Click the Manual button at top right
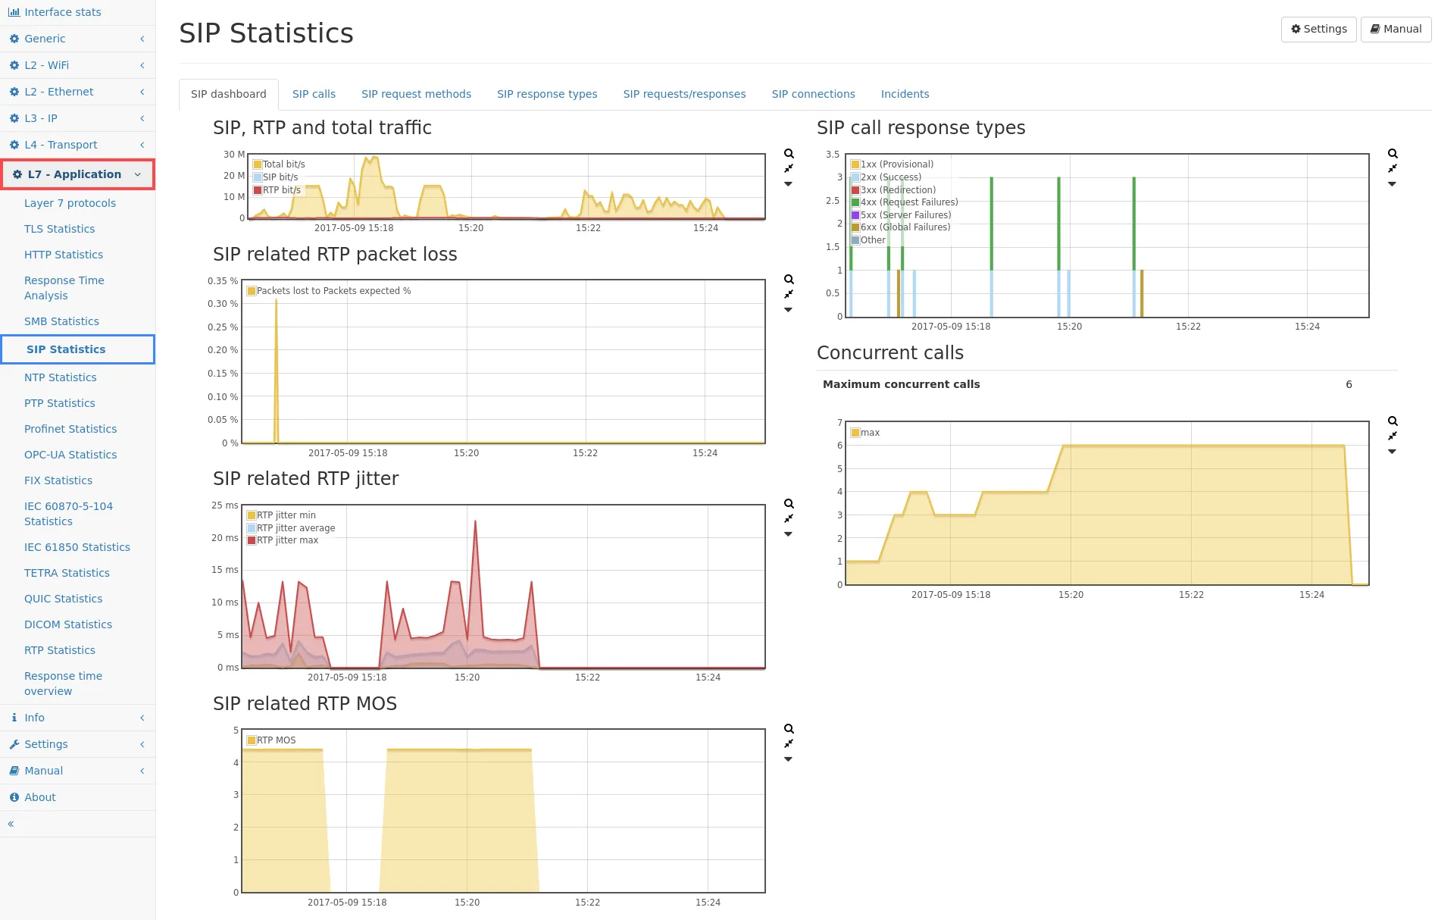This screenshot has height=920, width=1435. point(1396,29)
